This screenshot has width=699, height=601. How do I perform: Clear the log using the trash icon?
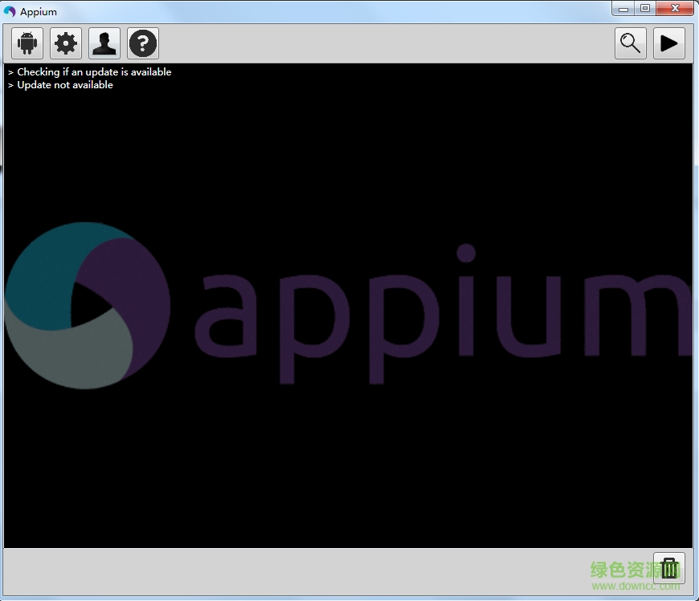pyautogui.click(x=669, y=567)
